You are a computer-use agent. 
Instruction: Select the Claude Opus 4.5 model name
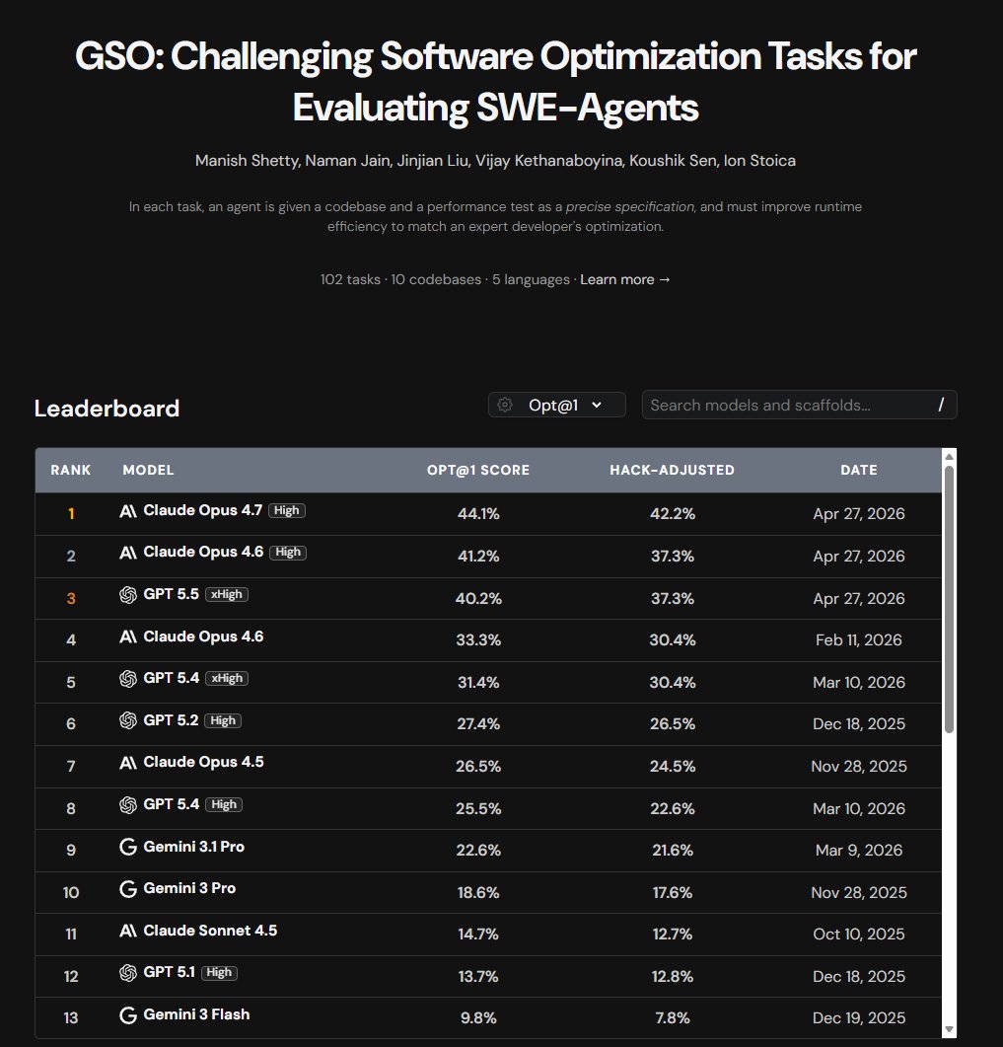203,763
